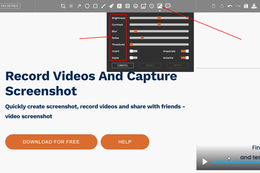Choose the Circle shape tool
This screenshot has height=173, width=260.
coord(87,6)
